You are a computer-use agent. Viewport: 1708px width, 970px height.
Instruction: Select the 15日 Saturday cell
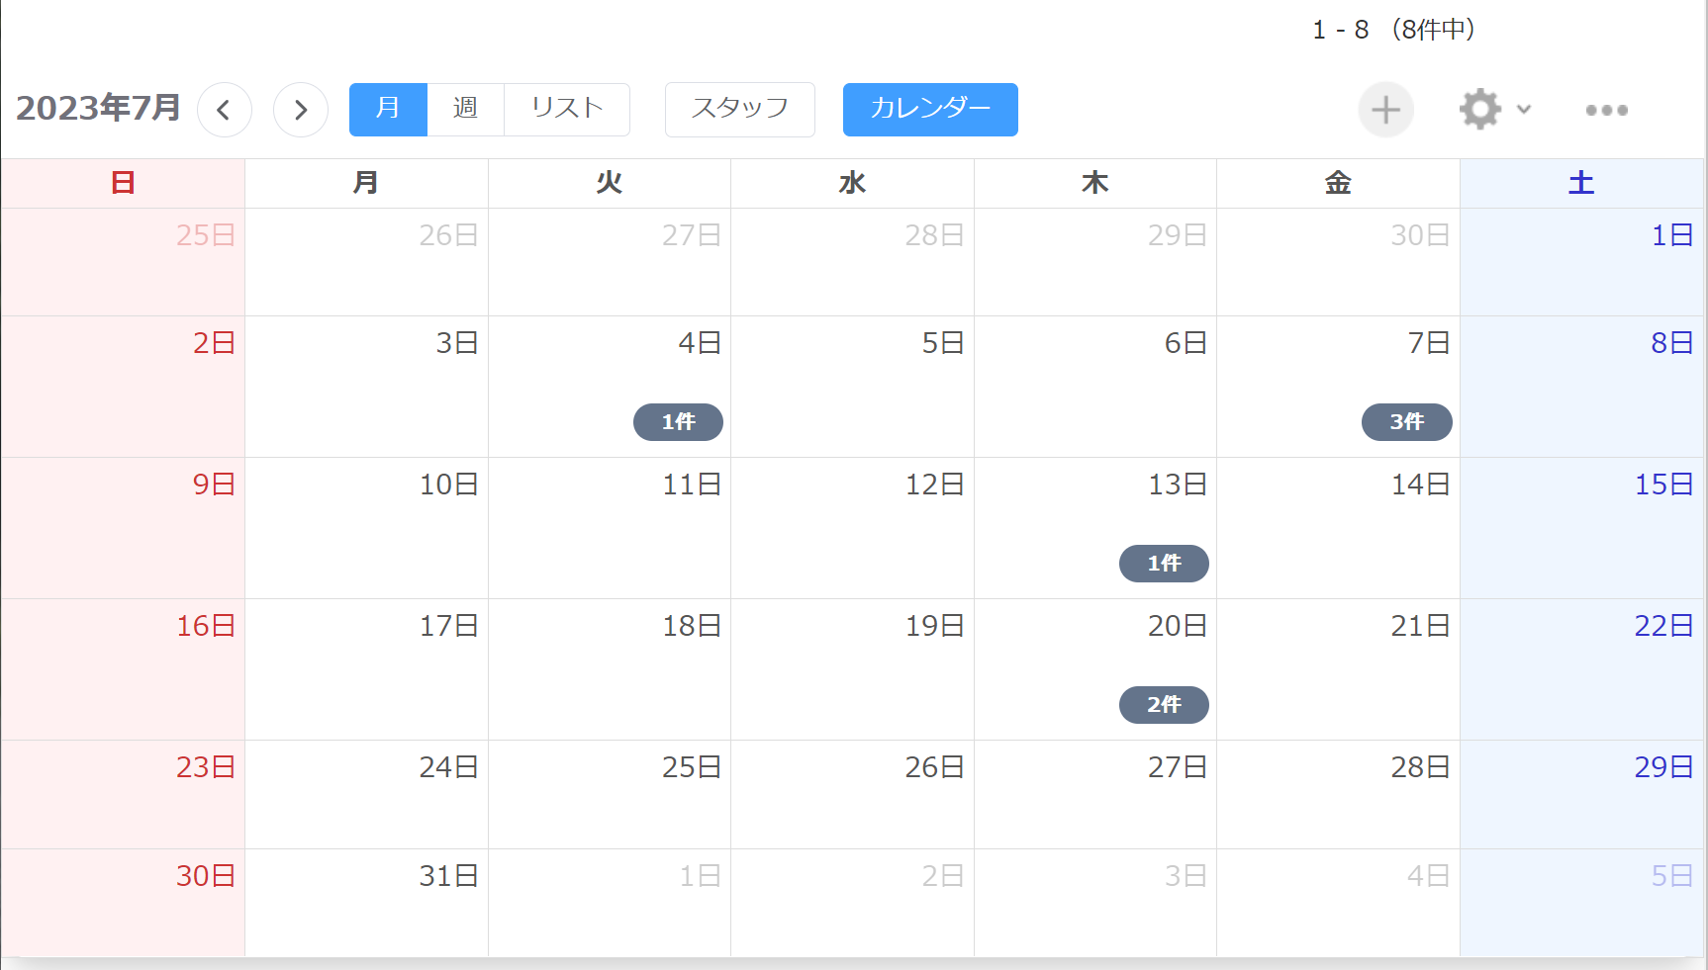[x=1581, y=528]
